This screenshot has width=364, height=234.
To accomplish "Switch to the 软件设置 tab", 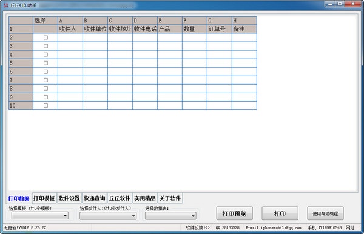I will pos(69,198).
